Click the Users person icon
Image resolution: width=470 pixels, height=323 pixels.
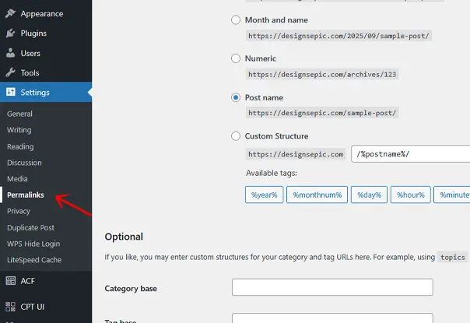pos(10,54)
